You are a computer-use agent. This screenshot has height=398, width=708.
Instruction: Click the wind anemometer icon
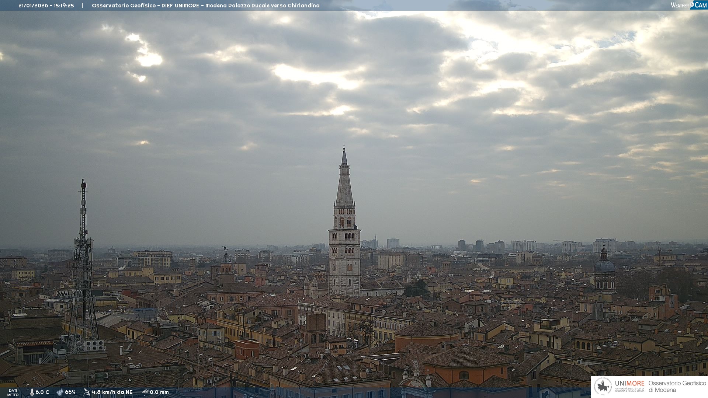click(87, 392)
